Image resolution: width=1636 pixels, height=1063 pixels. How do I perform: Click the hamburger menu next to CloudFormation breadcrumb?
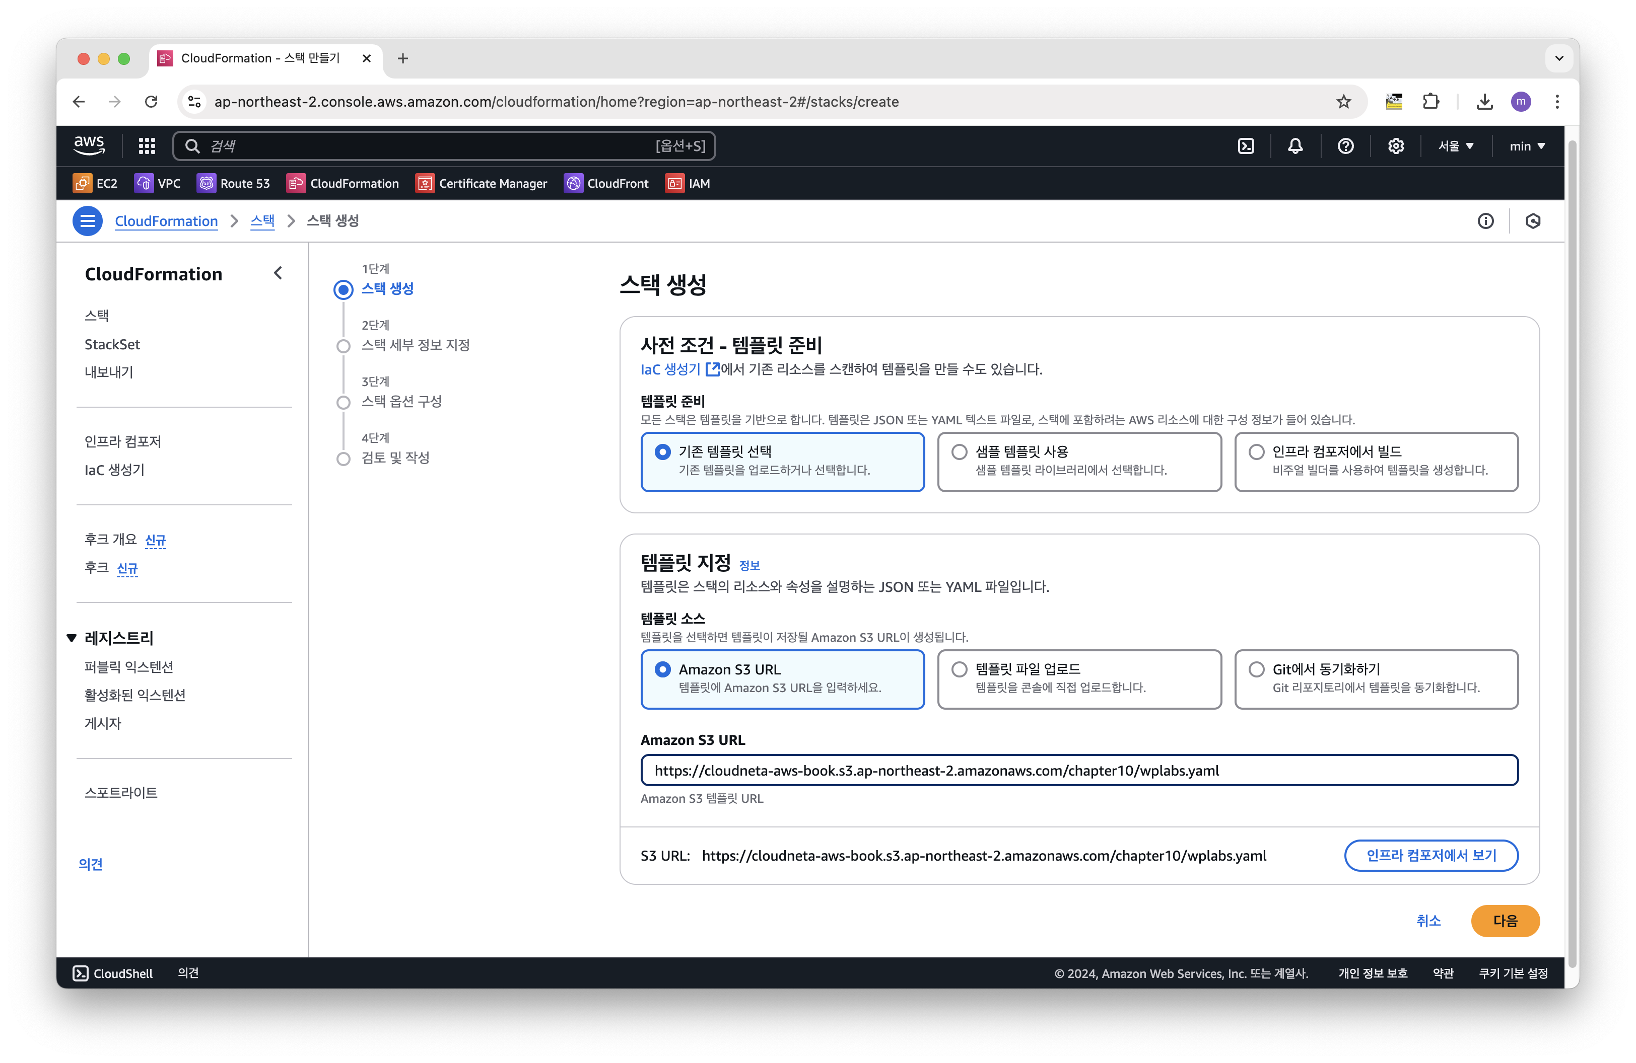[87, 221]
